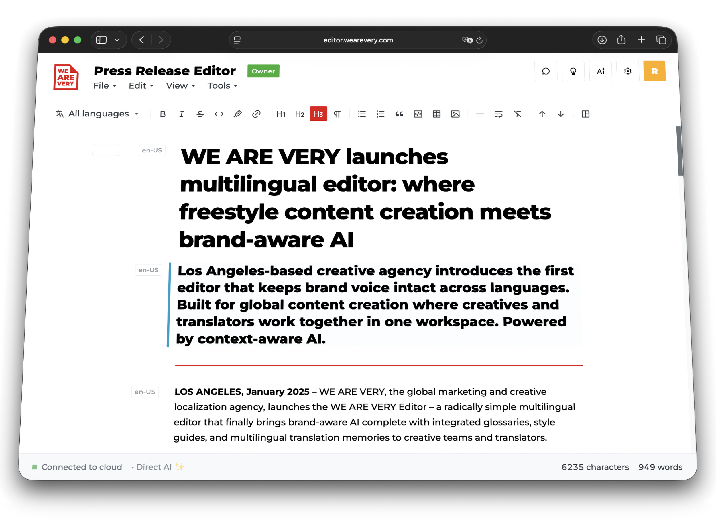Apply the H2 heading style
This screenshot has height=530, width=716.
point(299,114)
